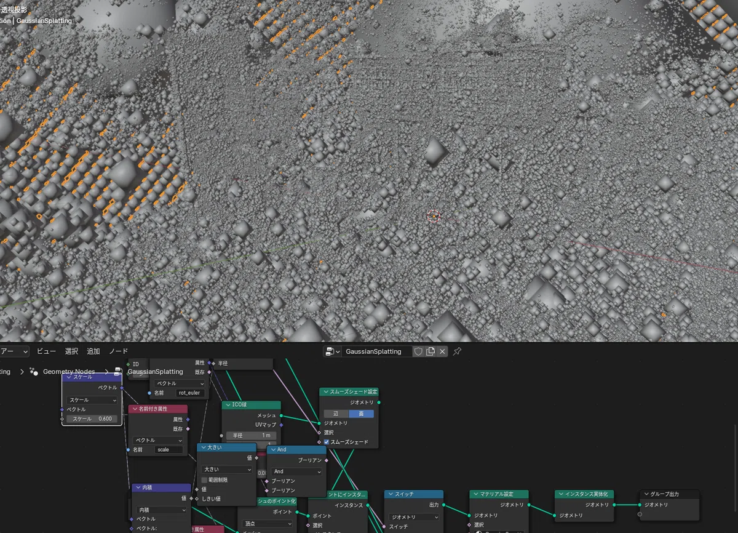The image size is (738, 533).
Task: Open the ノード menu
Action: tap(119, 351)
